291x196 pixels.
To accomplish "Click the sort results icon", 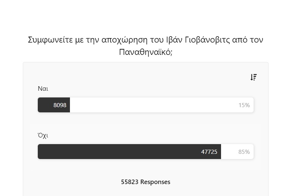I will pos(254,77).
